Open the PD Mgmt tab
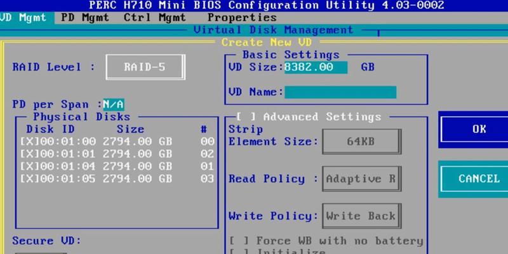The image size is (508, 254). point(84,18)
